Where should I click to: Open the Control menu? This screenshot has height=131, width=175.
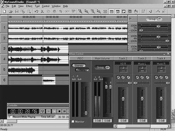[x=45, y=6]
